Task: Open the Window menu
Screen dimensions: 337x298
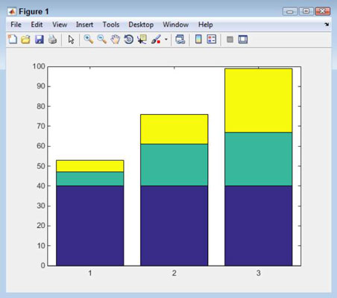Action: pyautogui.click(x=176, y=25)
